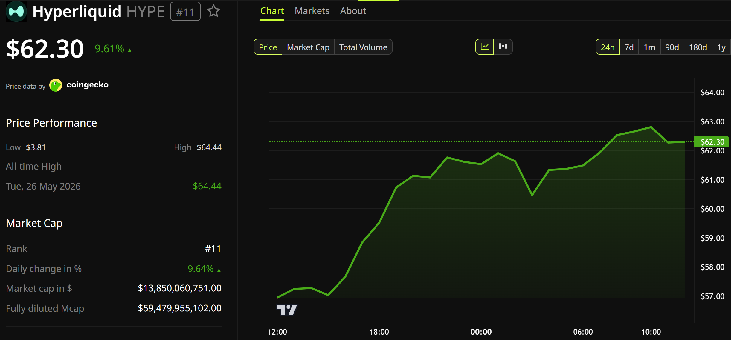Screen dimensions: 731x340
Task: Set chart range to 90d
Action: 672,47
